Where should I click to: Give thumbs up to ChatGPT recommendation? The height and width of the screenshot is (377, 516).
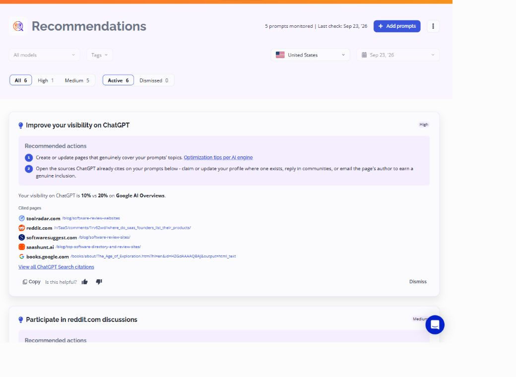(x=84, y=282)
